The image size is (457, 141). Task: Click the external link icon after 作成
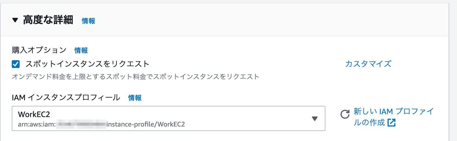coord(391,123)
